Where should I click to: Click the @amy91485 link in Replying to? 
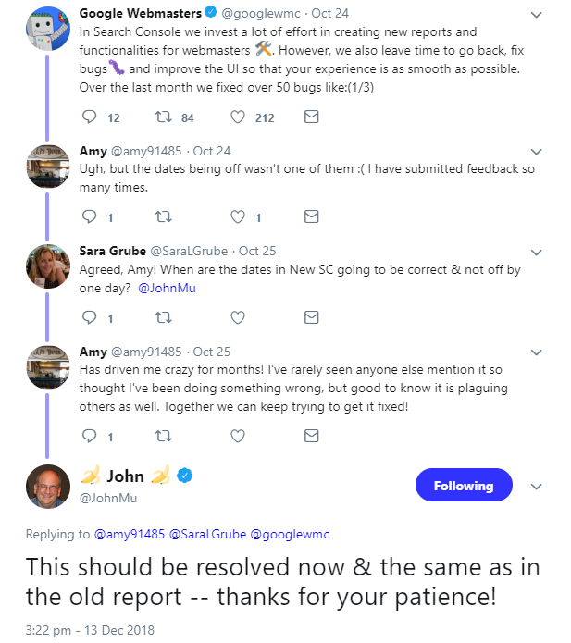pyautogui.click(x=129, y=535)
